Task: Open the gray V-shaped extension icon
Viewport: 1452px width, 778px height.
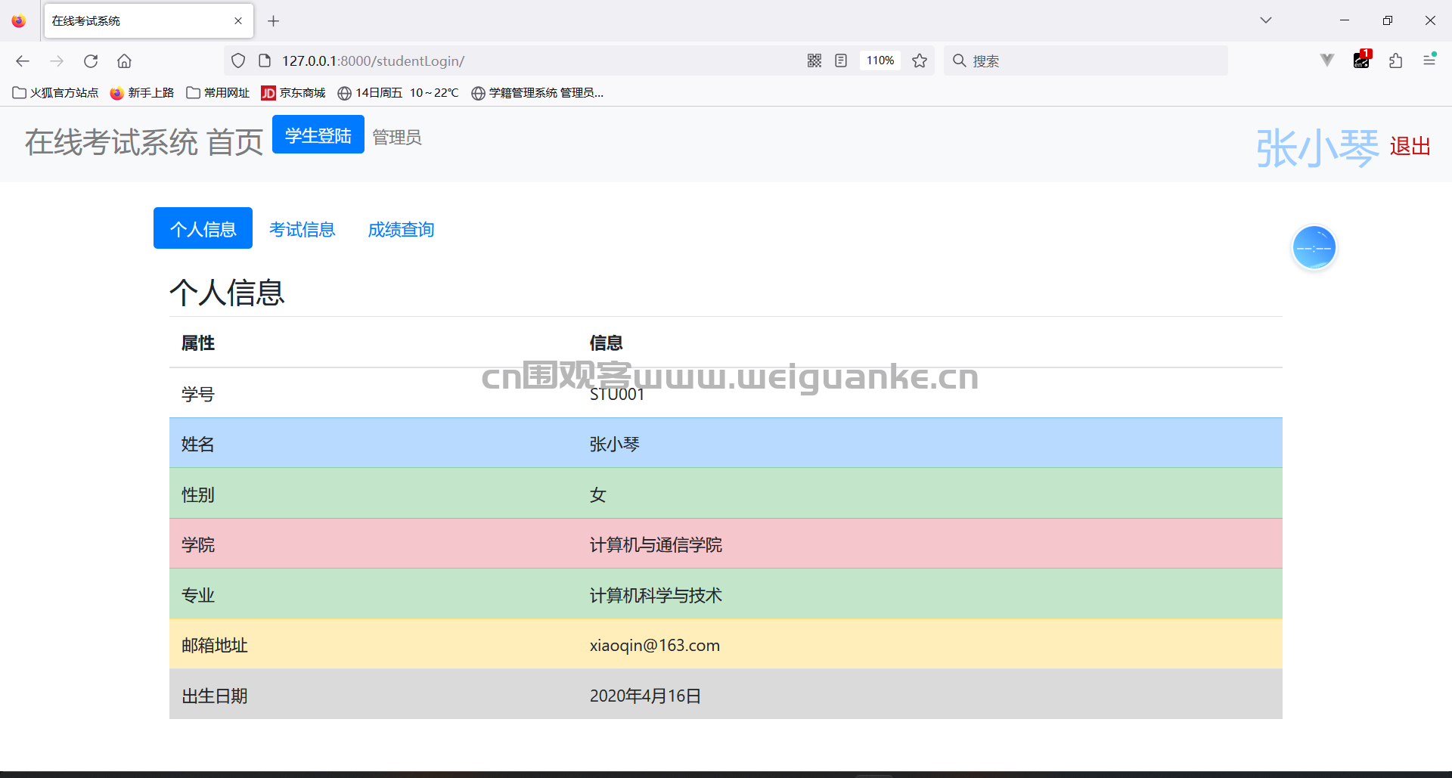Action: pyautogui.click(x=1327, y=60)
